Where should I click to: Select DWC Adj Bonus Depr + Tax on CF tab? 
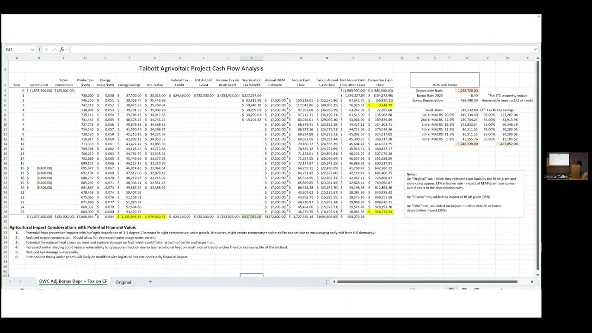pos(73,282)
